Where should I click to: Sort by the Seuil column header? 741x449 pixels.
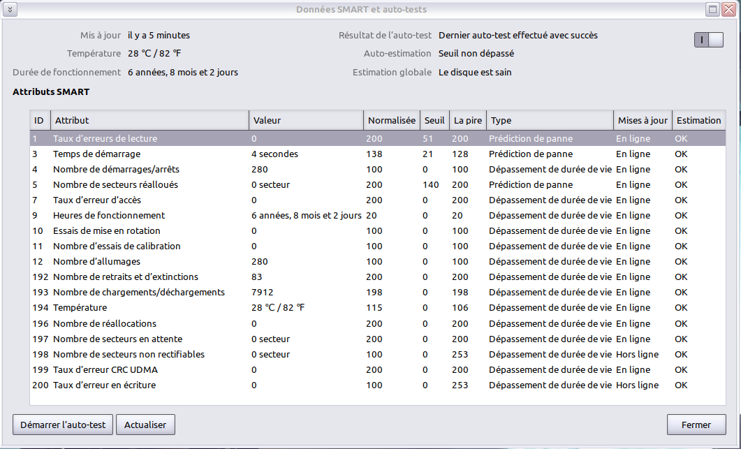[x=434, y=121]
